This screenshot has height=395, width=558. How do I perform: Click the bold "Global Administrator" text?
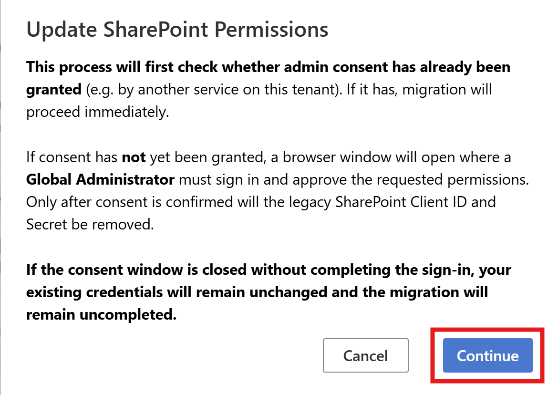tap(100, 179)
